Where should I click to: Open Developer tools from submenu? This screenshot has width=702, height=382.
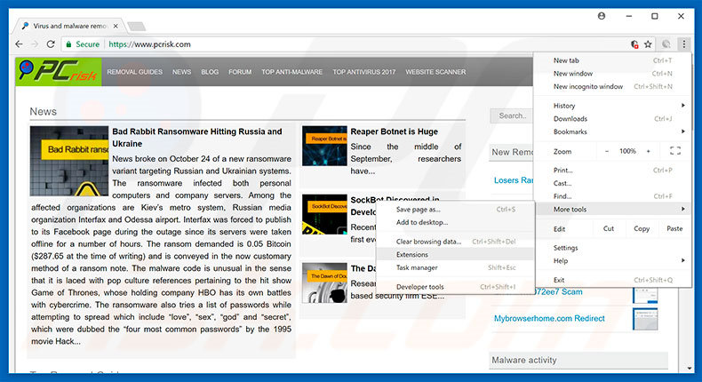[x=455, y=287]
